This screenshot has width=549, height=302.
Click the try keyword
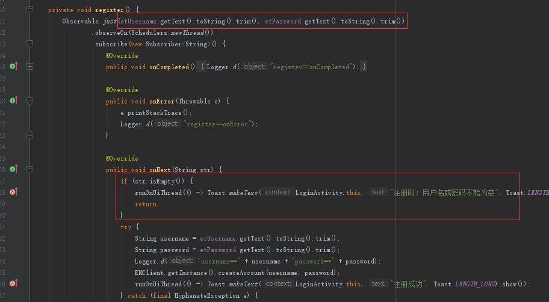coord(126,227)
